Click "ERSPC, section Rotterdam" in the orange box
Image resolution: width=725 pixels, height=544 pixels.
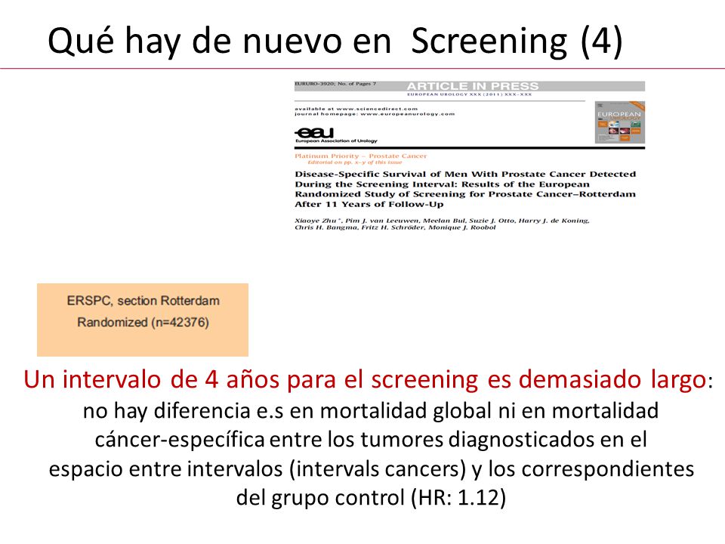point(143,301)
